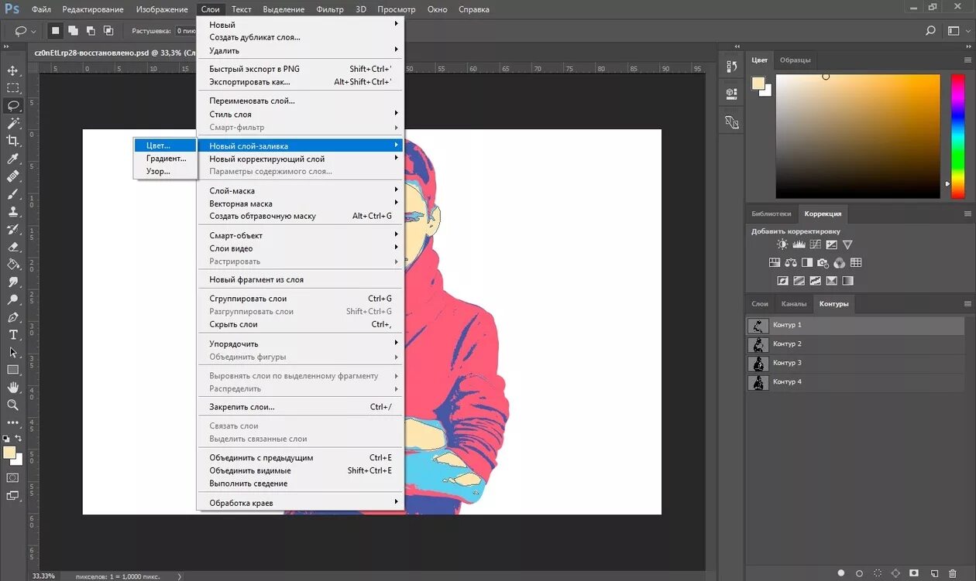
Task: Open the History panel icon
Action: (x=732, y=67)
